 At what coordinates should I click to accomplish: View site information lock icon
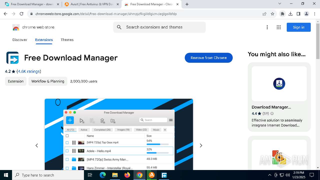31,14
